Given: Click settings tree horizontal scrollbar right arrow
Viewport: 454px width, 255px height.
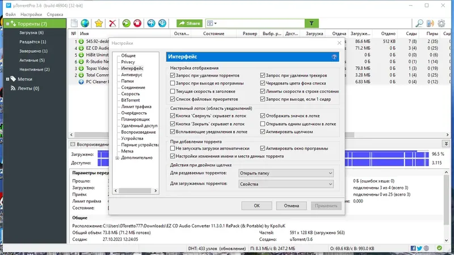Looking at the screenshot, I should pyautogui.click(x=155, y=190).
